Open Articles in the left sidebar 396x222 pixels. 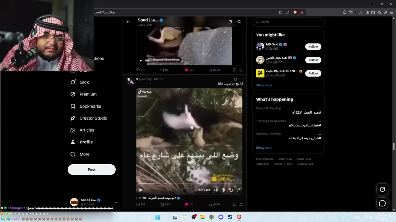[82, 130]
